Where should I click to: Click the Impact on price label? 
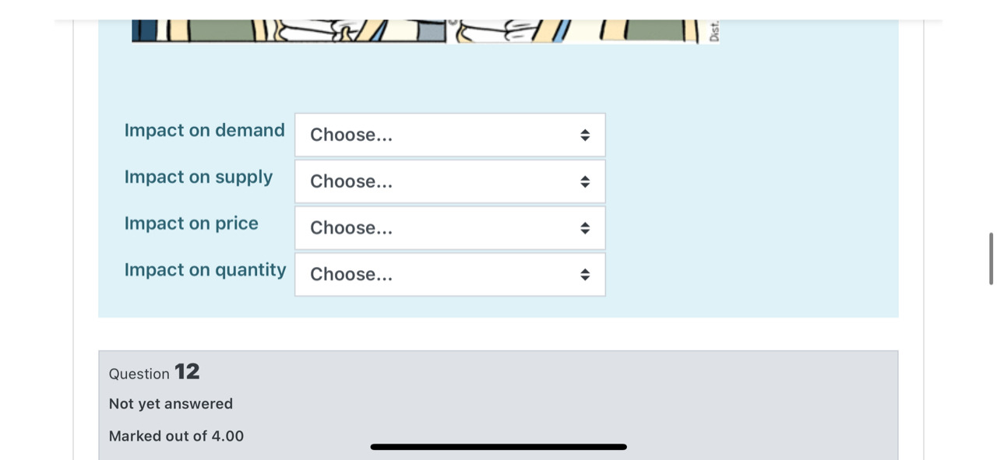click(191, 224)
